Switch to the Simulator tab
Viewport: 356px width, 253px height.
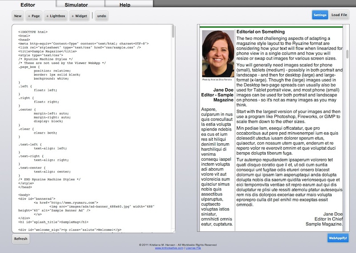pos(76,4)
